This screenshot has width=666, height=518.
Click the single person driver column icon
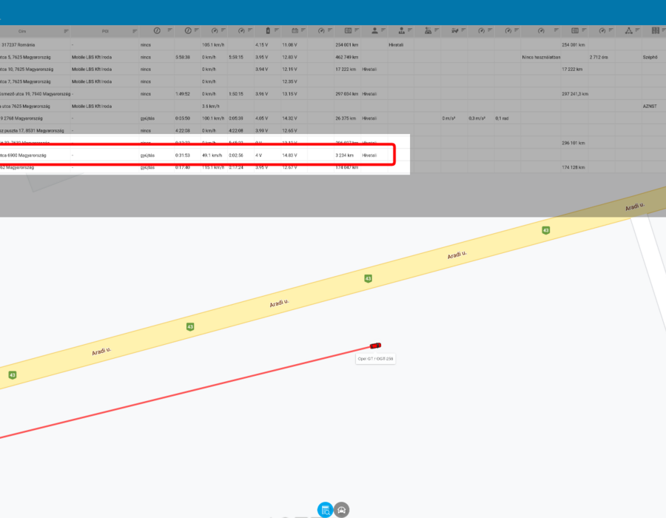pyautogui.click(x=374, y=30)
